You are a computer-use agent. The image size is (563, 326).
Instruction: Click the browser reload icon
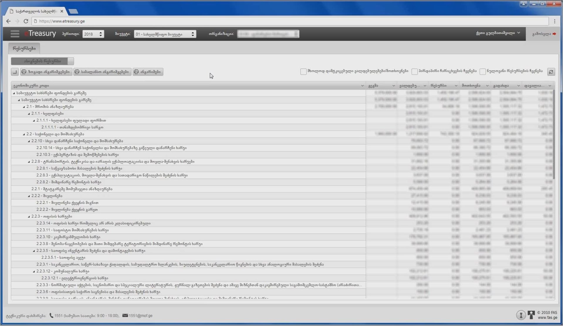(x=26, y=21)
